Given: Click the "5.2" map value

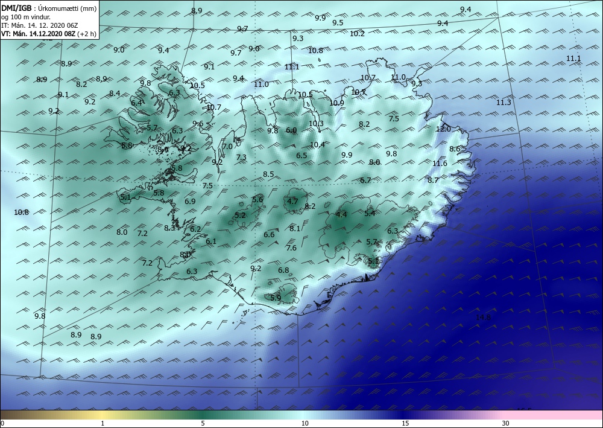Looking at the screenshot, I should [x=240, y=215].
